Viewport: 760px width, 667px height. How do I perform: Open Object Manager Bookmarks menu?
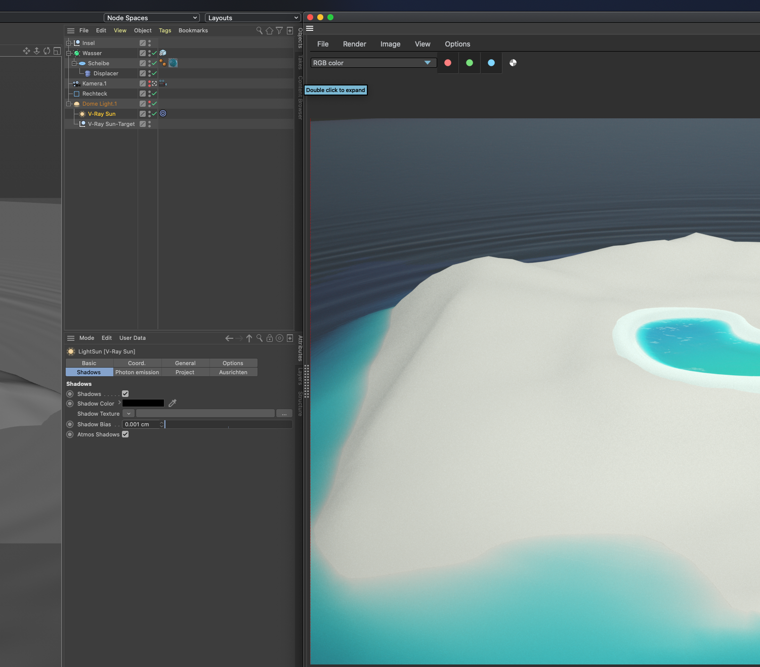coord(193,30)
